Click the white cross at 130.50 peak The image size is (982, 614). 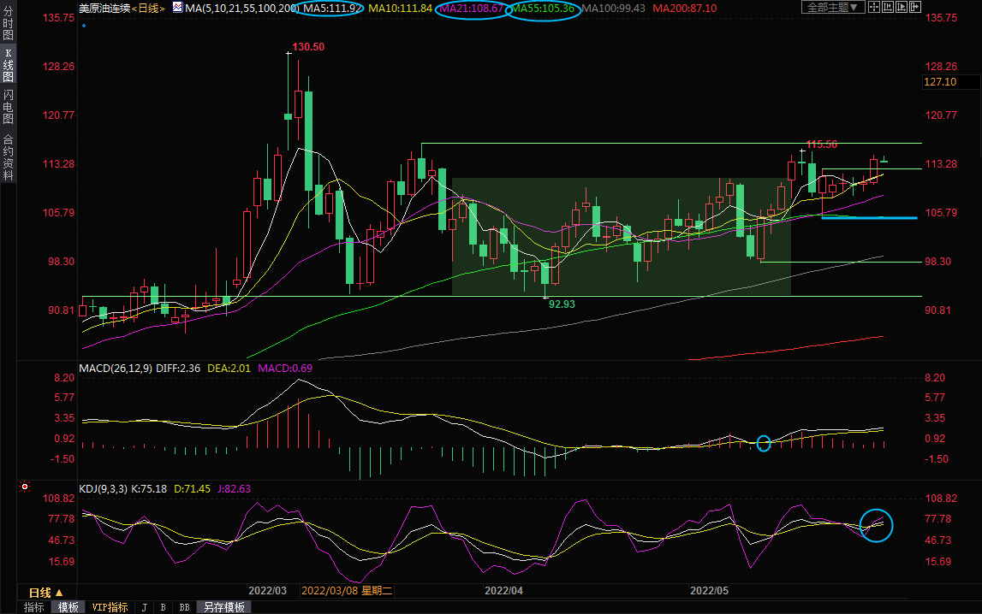point(289,53)
